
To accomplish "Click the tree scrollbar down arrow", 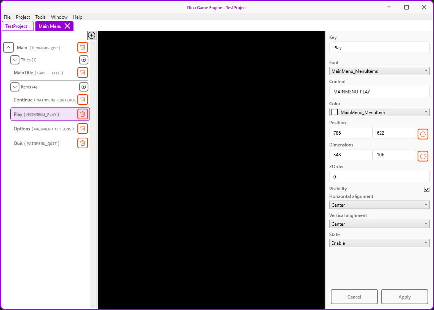I will (x=93, y=306).
